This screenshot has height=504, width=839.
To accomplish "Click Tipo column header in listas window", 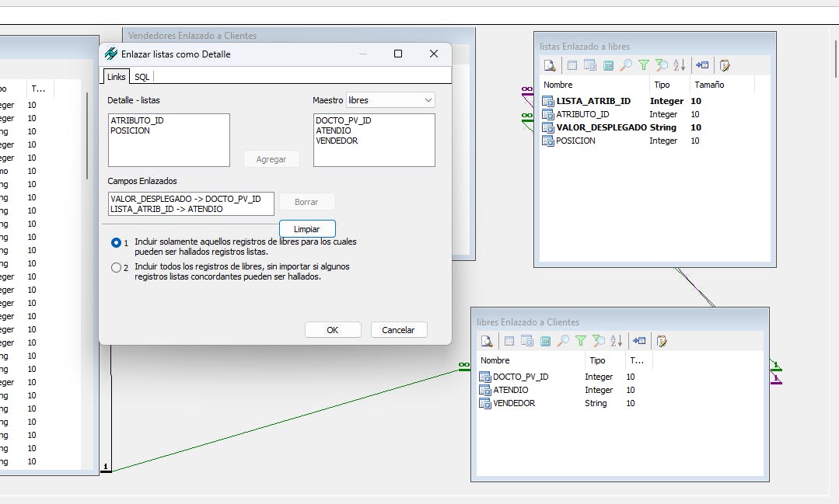I will 669,85.
